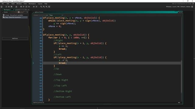
Task: Open the Layouts menu
Action: [x=40, y=4]
